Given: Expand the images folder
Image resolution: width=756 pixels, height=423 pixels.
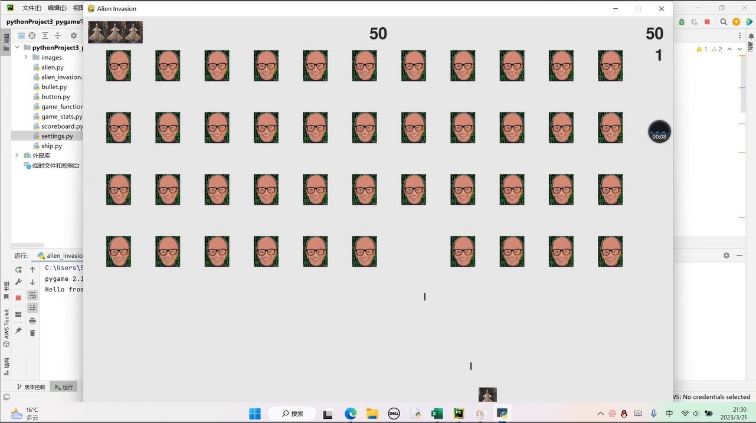Looking at the screenshot, I should tap(26, 57).
